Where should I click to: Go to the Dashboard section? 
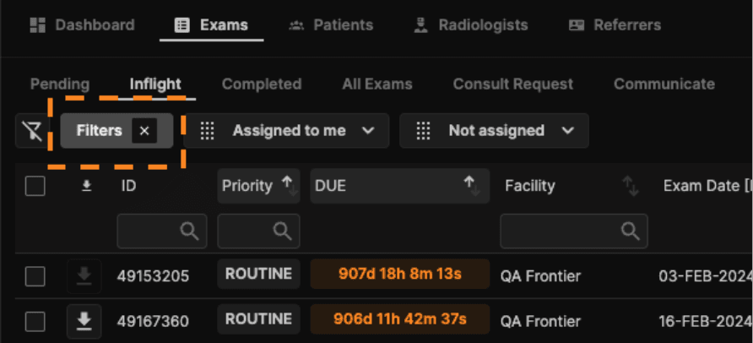click(x=82, y=25)
